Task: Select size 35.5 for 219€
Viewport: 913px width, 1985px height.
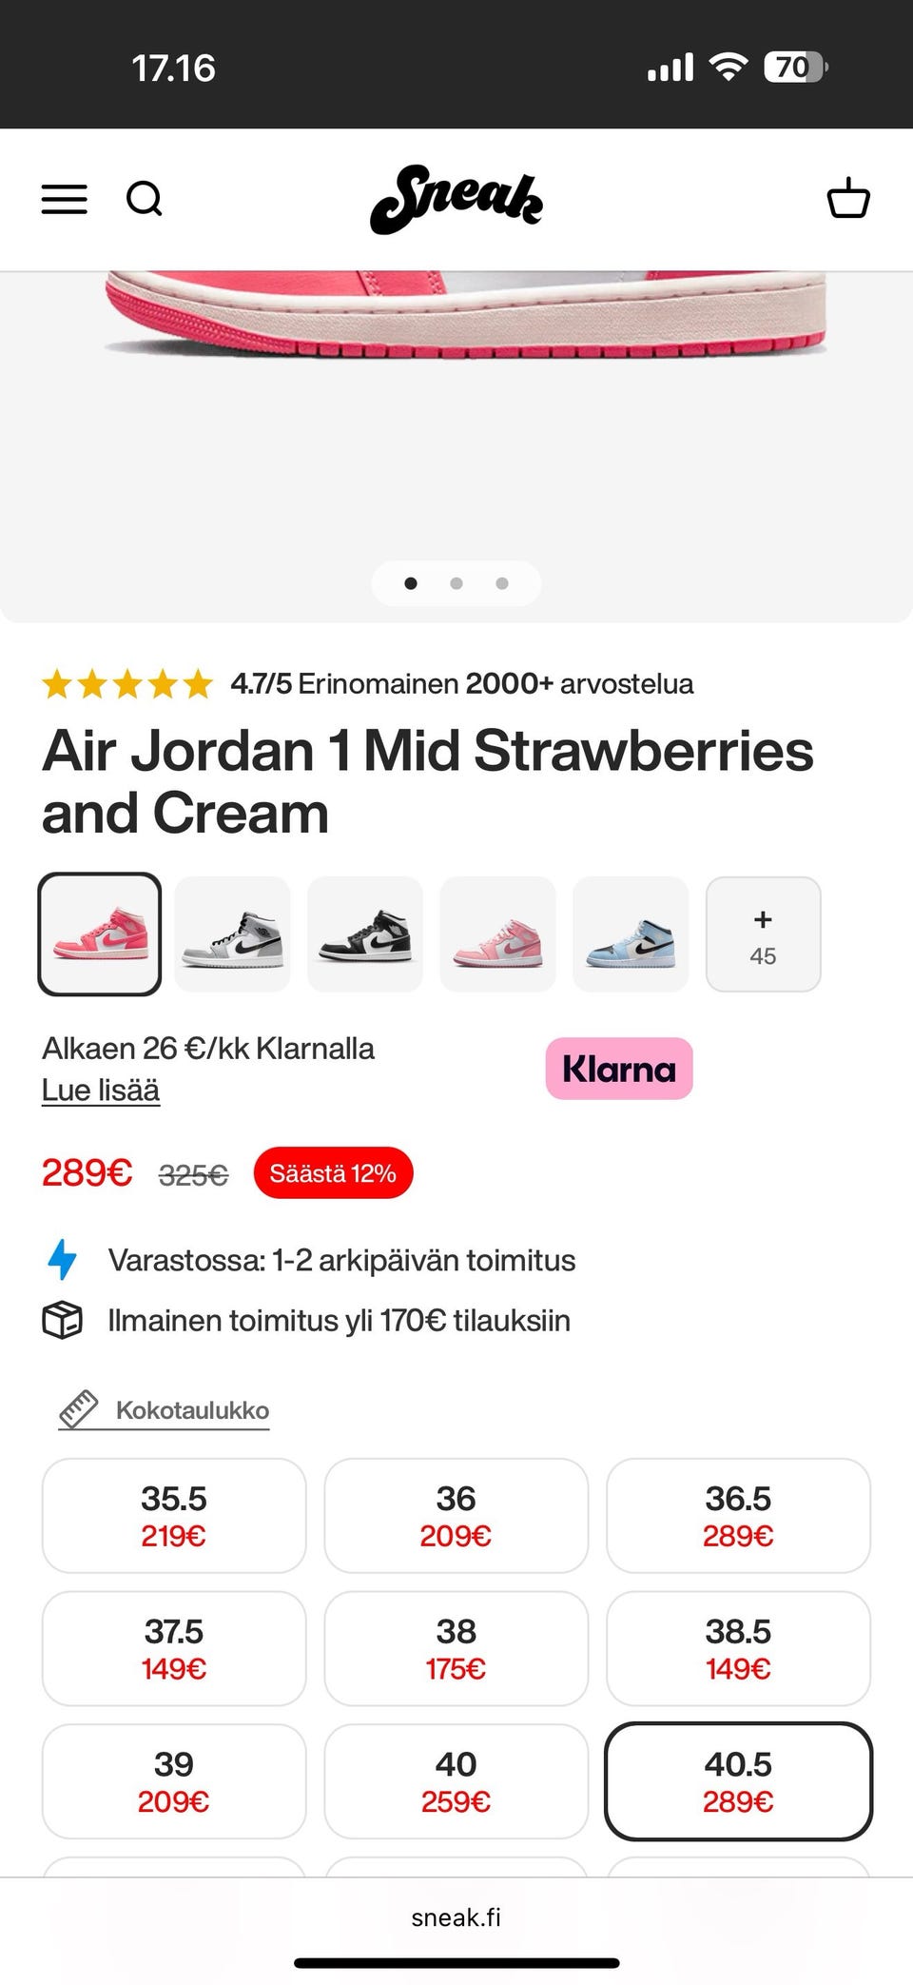Action: tap(174, 1515)
